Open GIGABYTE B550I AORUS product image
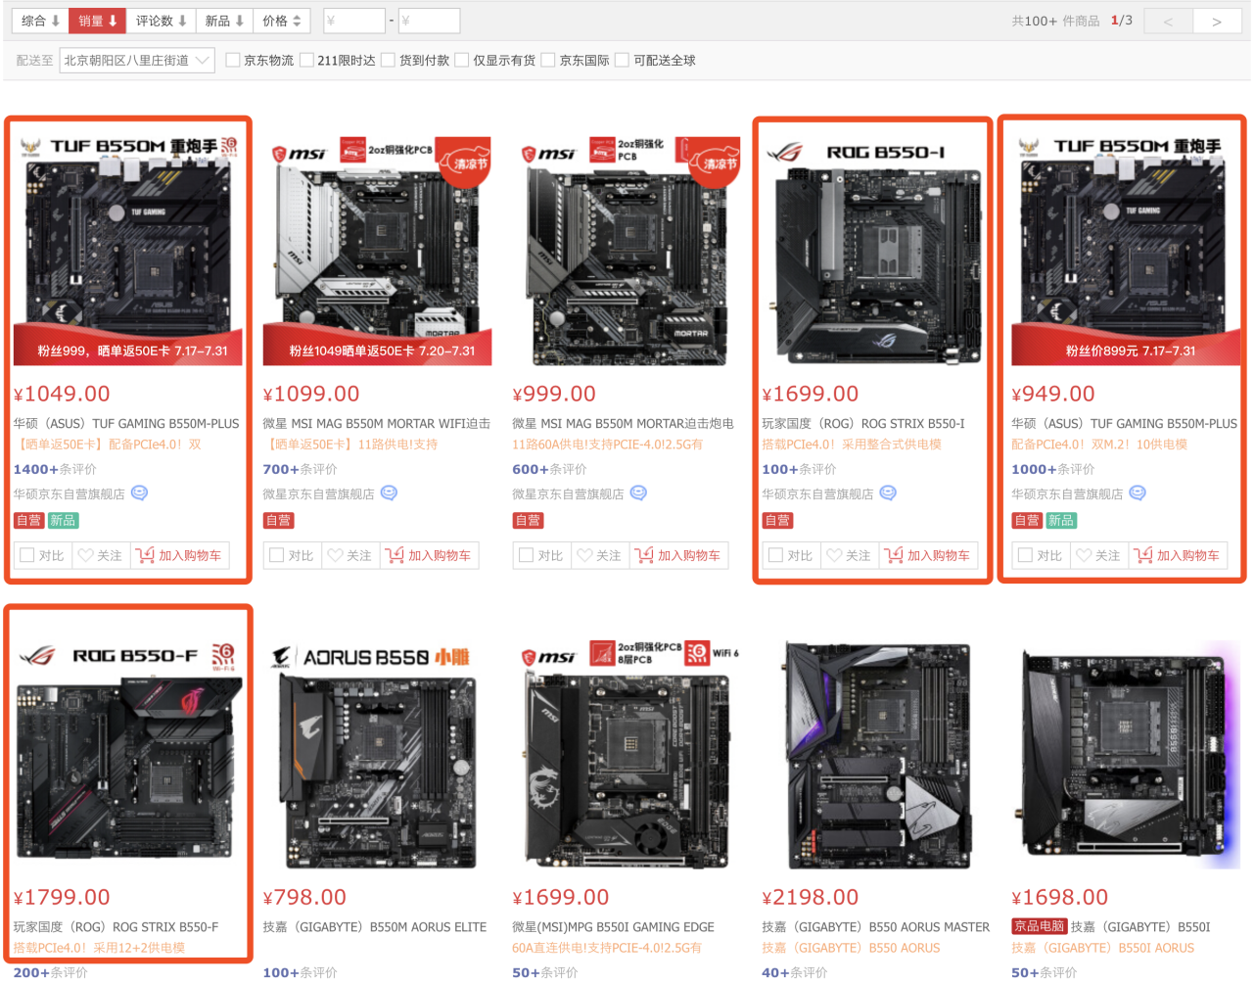Viewport: 1255px width, 984px height. coord(1126,754)
